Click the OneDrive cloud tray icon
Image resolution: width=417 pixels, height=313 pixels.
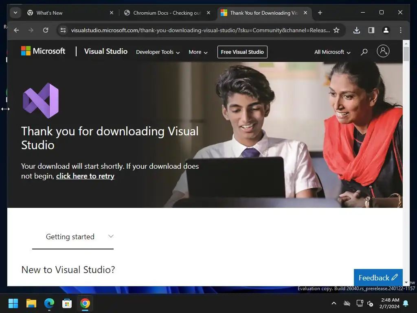coord(347,303)
